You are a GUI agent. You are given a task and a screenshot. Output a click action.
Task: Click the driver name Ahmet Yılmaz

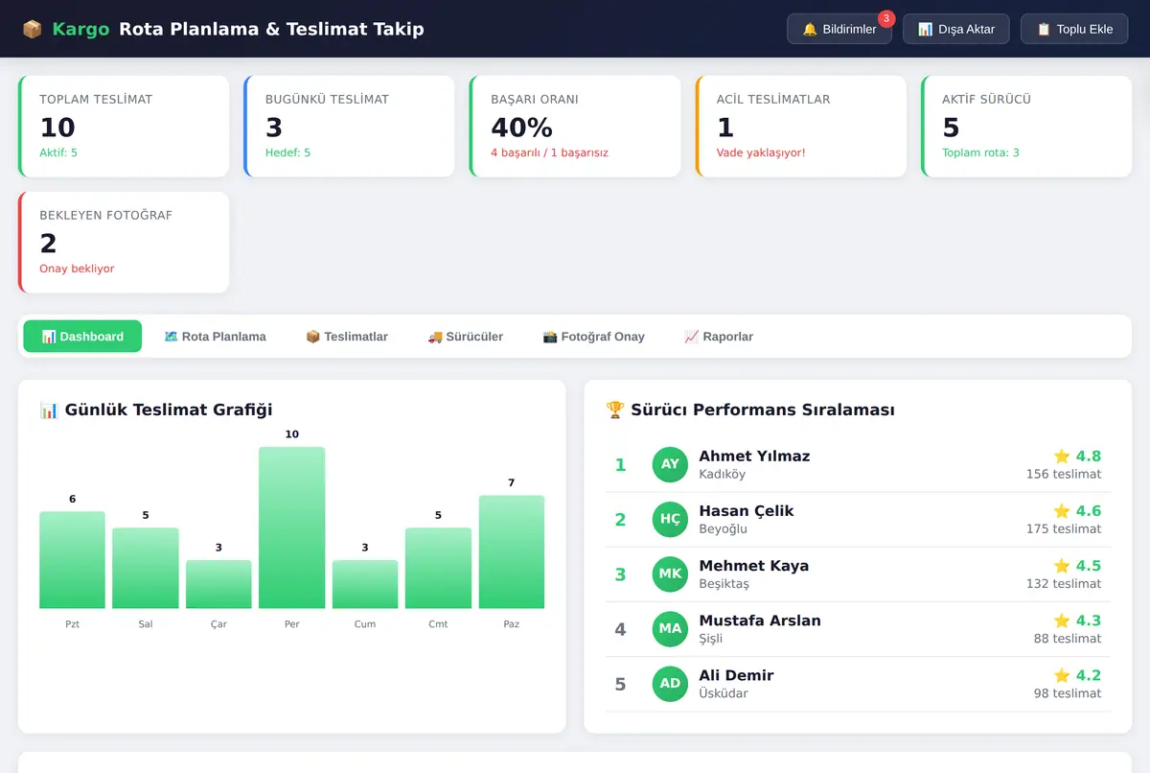point(754,456)
